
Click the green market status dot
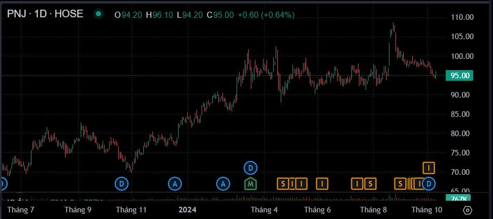(98, 14)
